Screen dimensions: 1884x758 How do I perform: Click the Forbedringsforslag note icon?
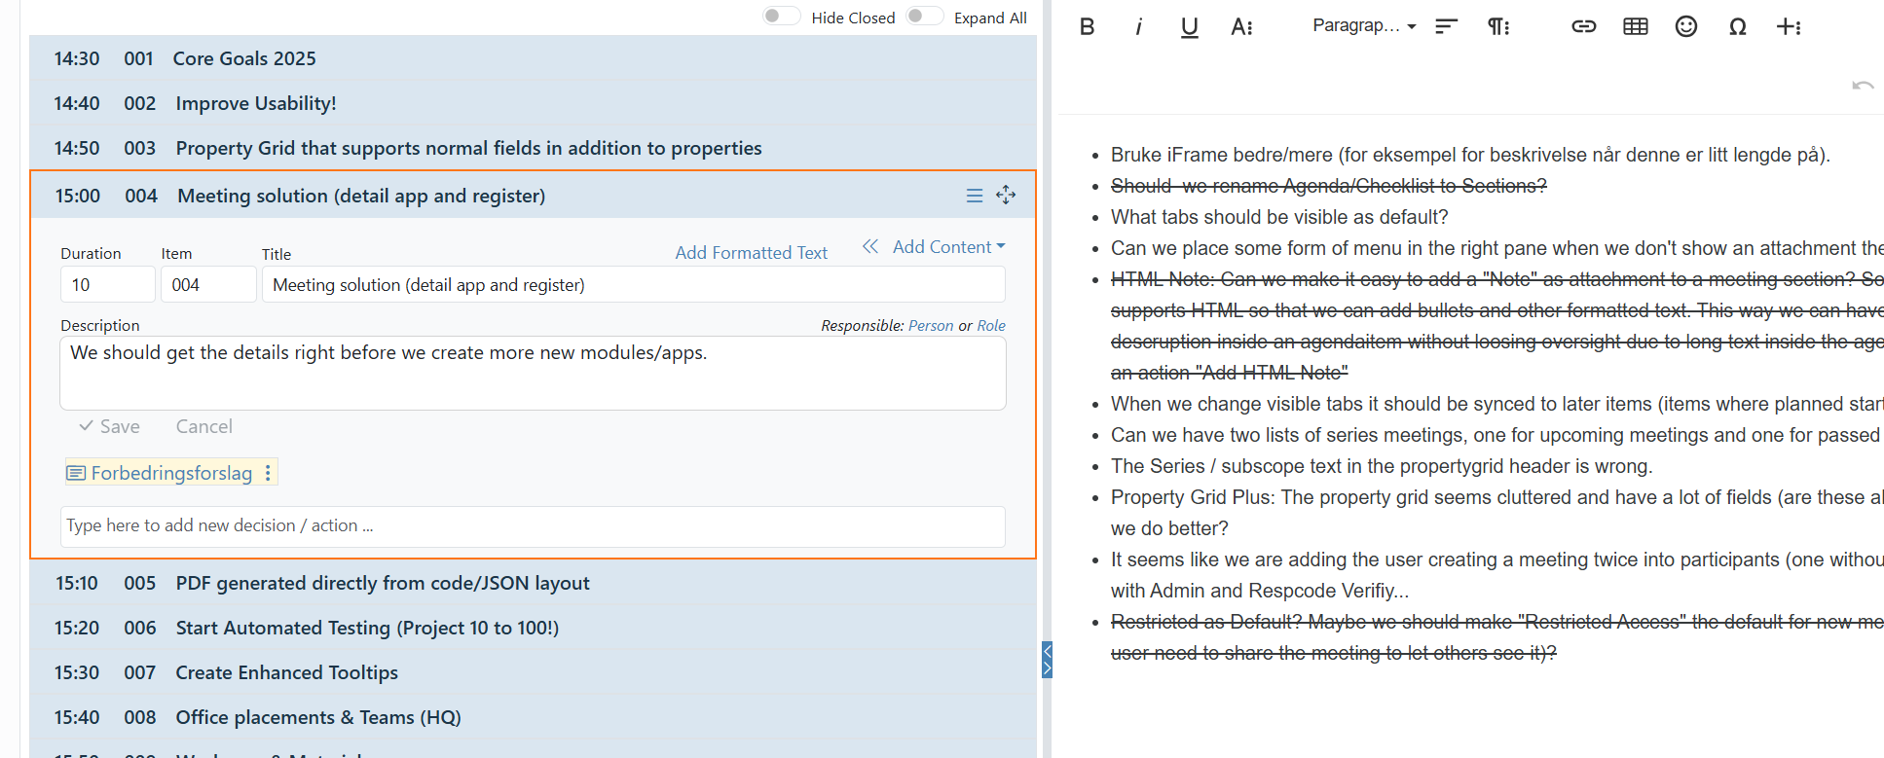(x=76, y=474)
